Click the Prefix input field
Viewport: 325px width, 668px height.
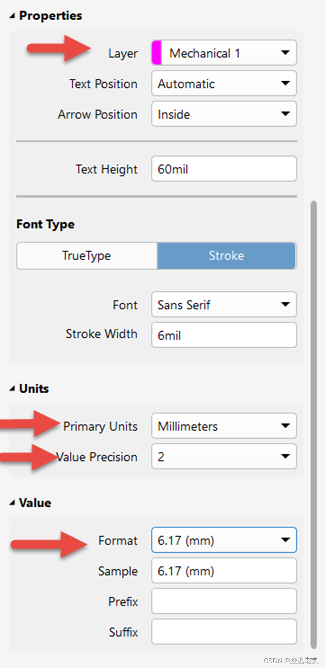pyautogui.click(x=224, y=601)
